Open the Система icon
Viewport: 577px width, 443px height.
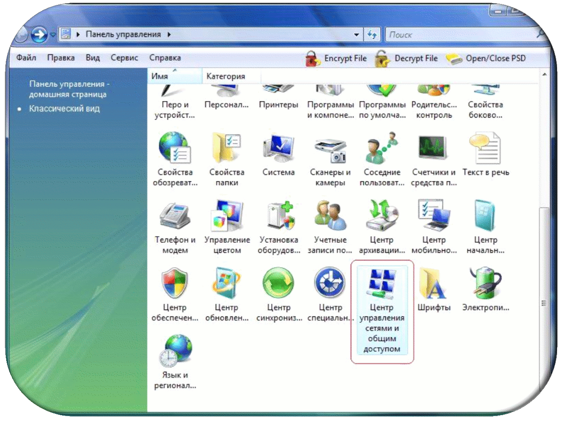(x=278, y=148)
